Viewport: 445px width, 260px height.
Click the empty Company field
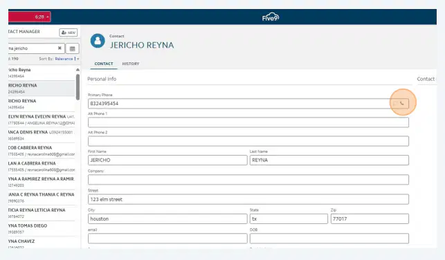pos(248,180)
